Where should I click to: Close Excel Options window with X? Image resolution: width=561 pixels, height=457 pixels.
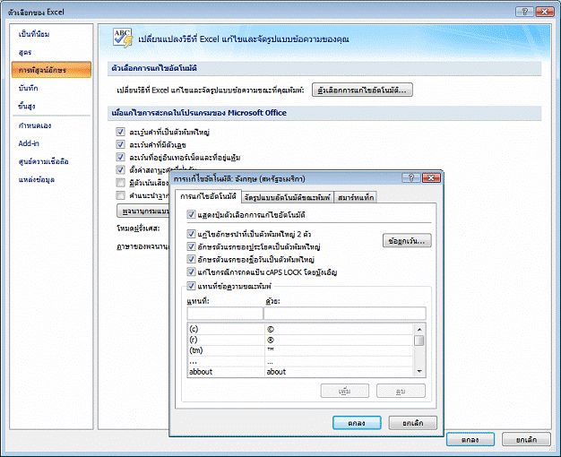(x=545, y=12)
